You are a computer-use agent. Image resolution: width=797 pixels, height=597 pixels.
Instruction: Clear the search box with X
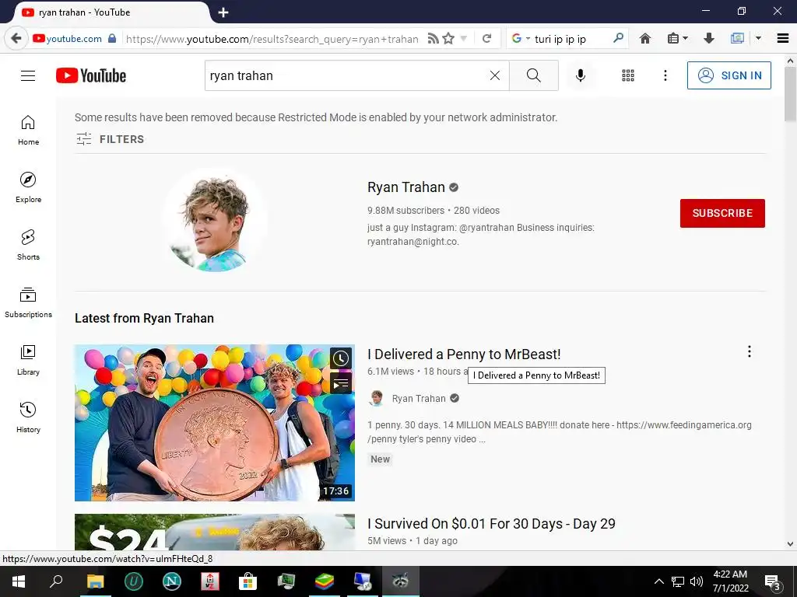[x=494, y=75]
